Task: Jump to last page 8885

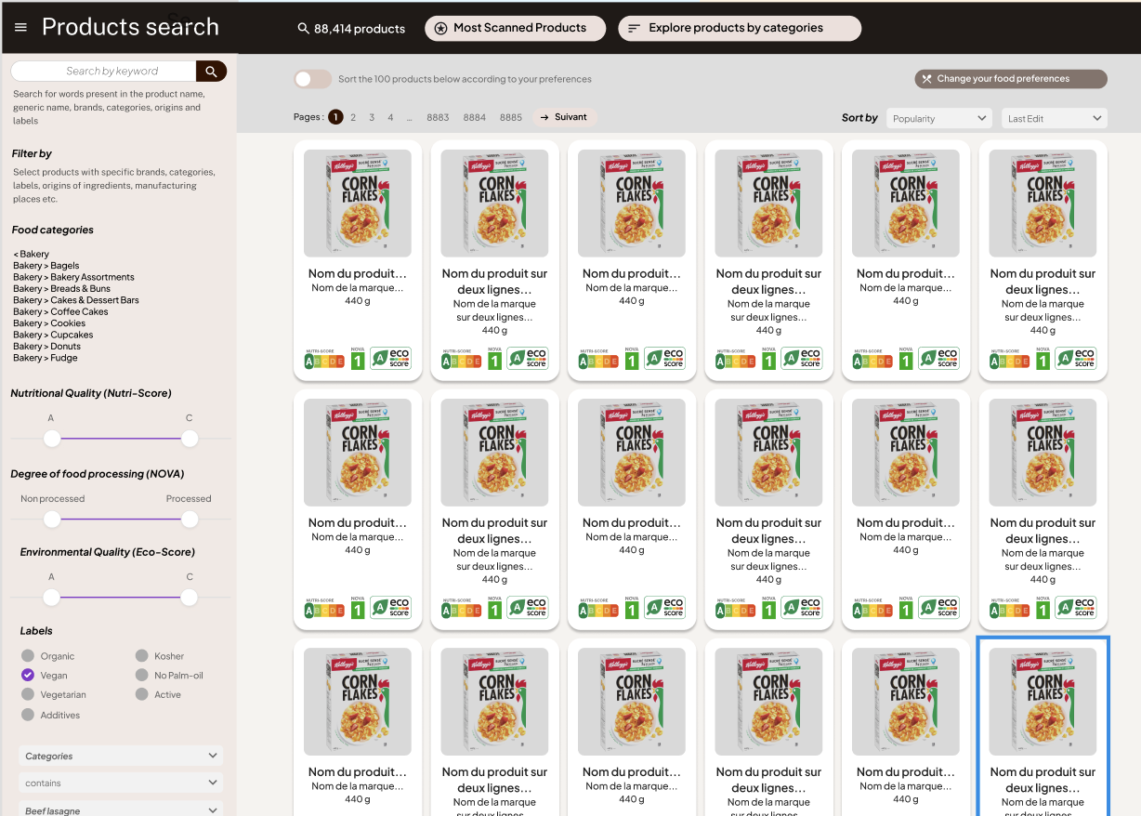Action: [x=511, y=118]
